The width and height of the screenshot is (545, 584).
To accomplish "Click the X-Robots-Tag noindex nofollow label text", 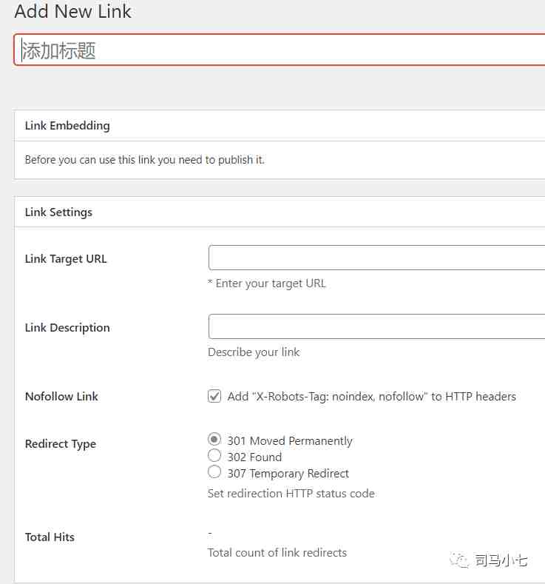I will 372,396.
